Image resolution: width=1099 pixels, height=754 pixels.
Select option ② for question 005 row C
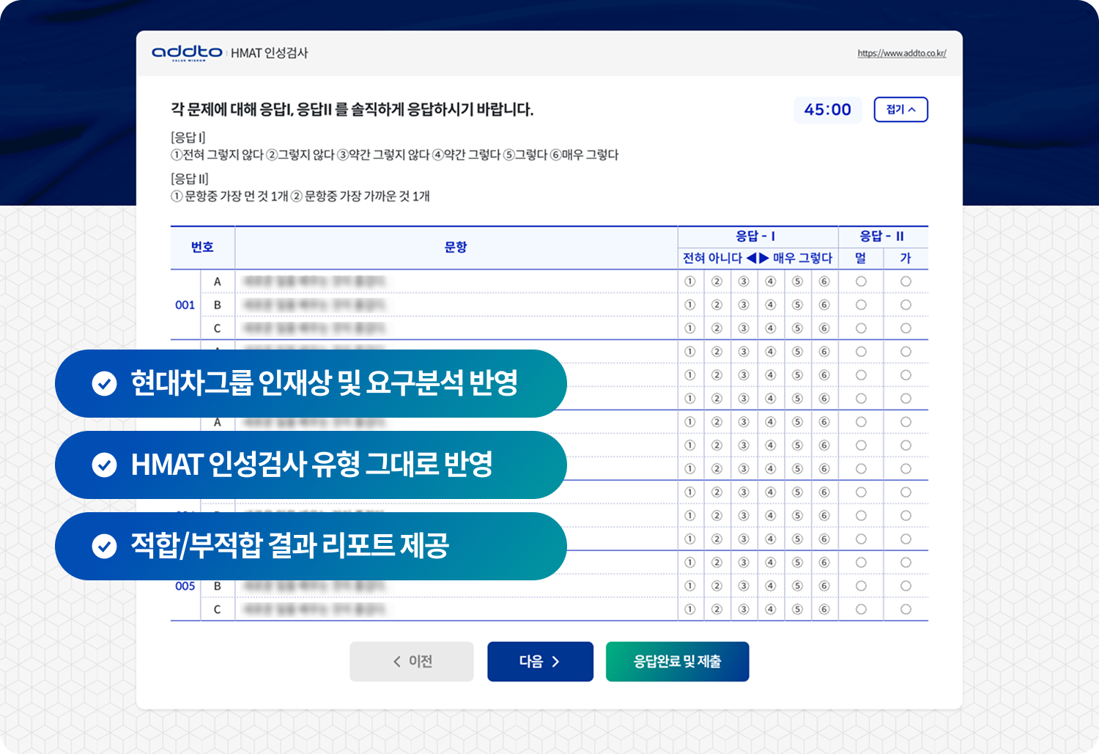[x=717, y=610]
